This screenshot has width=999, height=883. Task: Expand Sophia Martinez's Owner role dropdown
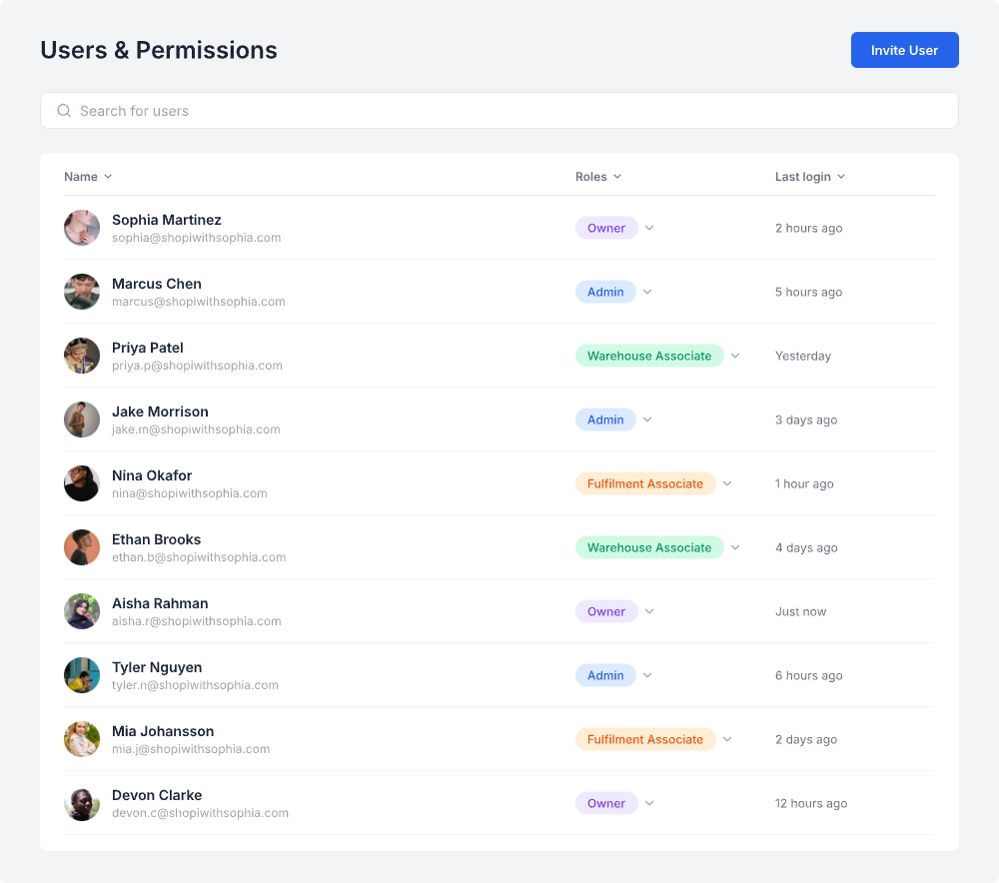click(649, 228)
